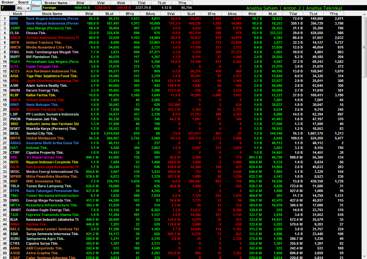
Task: Click Golden Eagle Energy Tbk. name
Action: (x=48, y=210)
